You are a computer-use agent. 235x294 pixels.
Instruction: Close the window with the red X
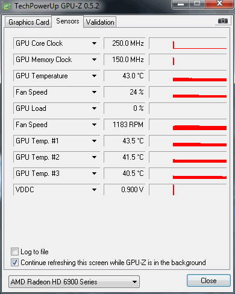[219, 4]
